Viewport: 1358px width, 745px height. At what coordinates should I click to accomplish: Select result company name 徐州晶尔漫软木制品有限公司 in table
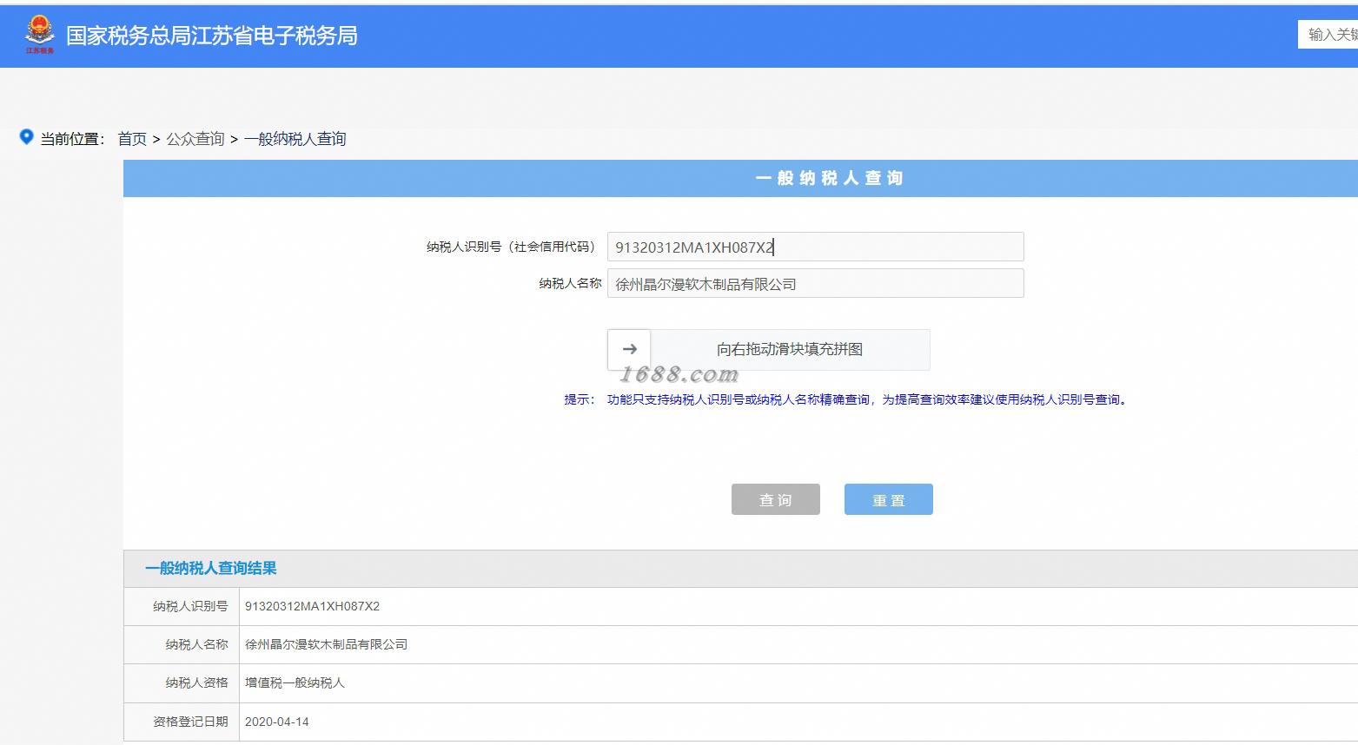click(x=327, y=644)
